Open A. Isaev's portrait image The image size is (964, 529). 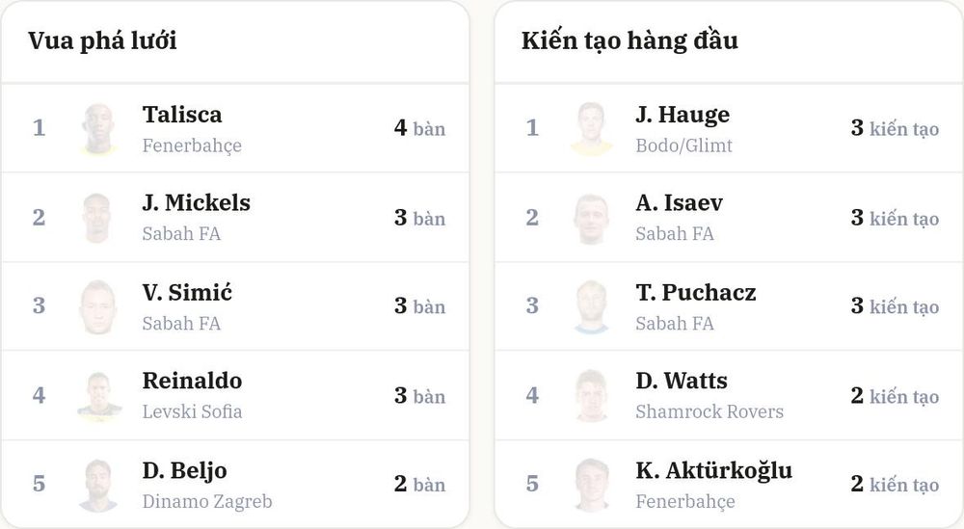click(592, 218)
